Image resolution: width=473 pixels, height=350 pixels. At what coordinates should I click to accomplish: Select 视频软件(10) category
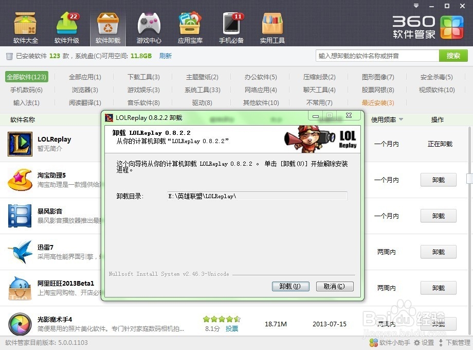(x=436, y=90)
